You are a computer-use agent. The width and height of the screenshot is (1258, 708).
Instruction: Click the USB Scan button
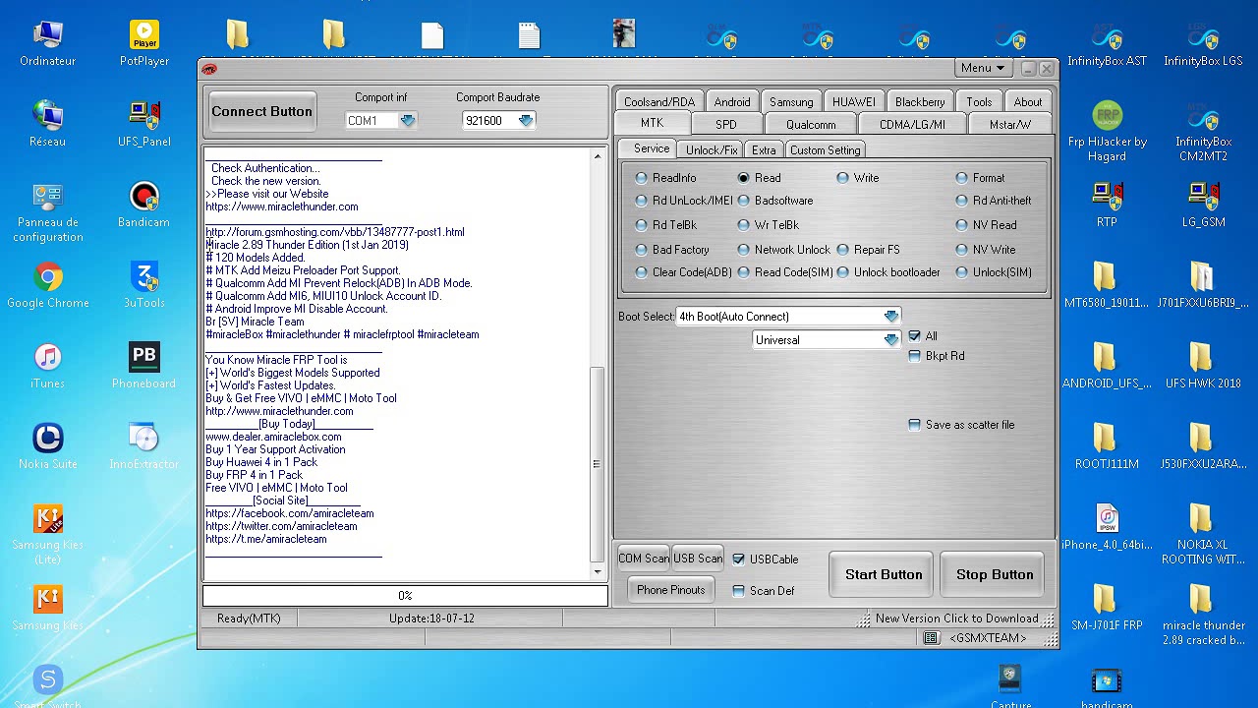click(x=698, y=559)
